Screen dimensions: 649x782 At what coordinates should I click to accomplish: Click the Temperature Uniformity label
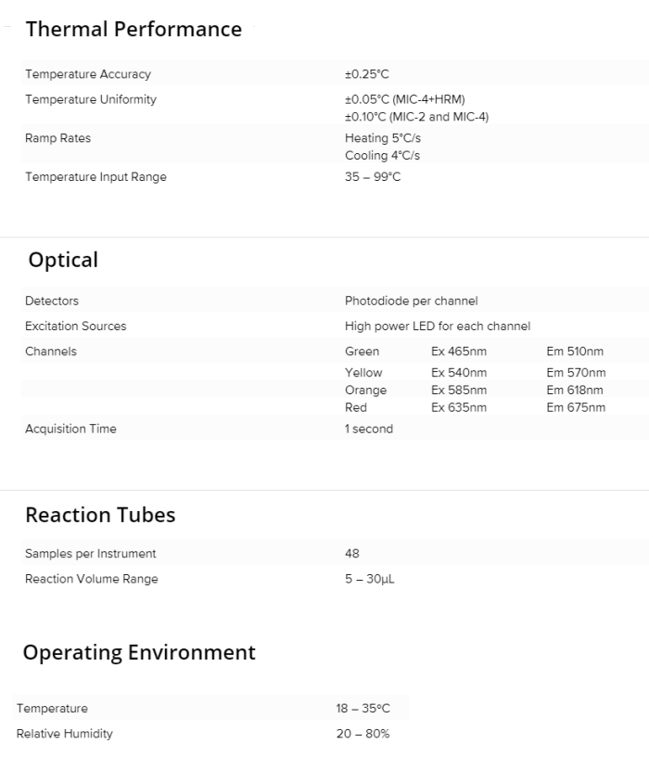pos(91,99)
